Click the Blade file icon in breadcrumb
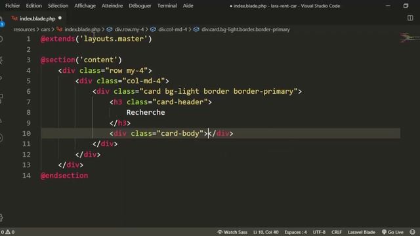The height and width of the screenshot is (236, 420). click(60, 29)
